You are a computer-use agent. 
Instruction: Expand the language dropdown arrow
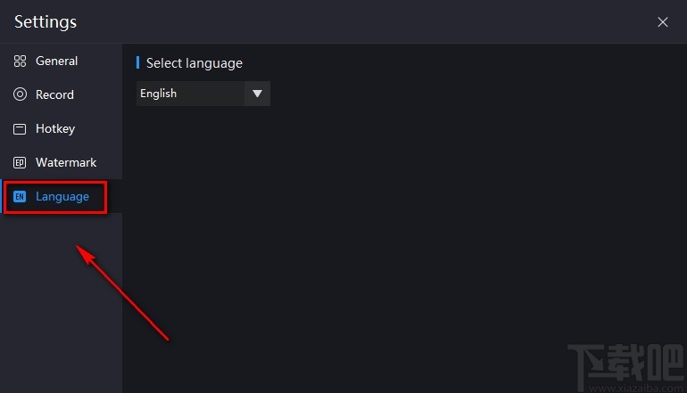click(258, 94)
